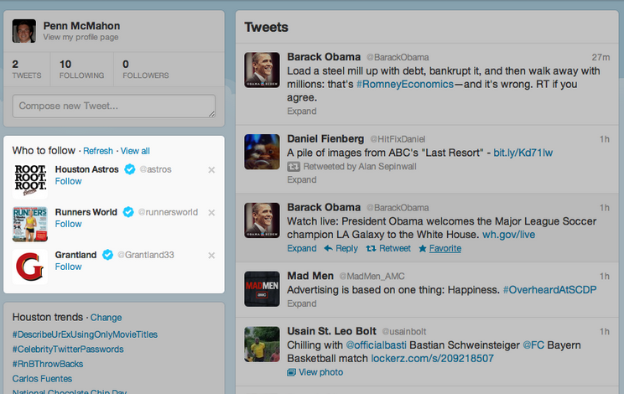The width and height of the screenshot is (624, 394).
Task: Click the Retweet icon on Obama LA Galaxy tweet
Action: coord(371,248)
